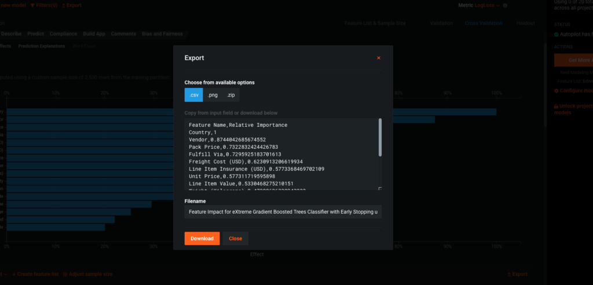Click inside the Filename input field
This screenshot has width=593, height=285.
point(283,212)
